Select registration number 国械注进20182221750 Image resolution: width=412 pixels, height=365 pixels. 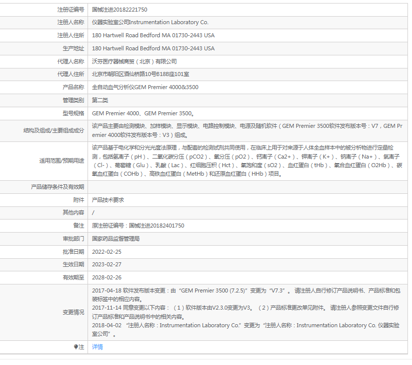coord(120,10)
